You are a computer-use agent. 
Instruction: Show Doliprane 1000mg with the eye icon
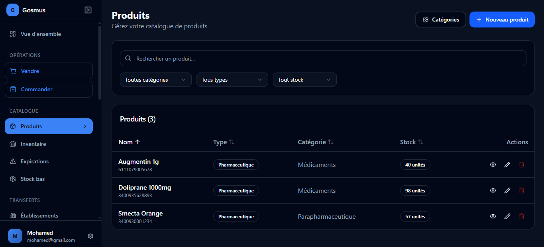click(x=493, y=190)
